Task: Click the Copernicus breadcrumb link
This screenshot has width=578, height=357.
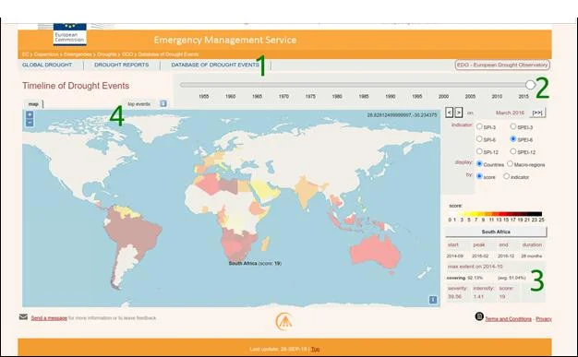Action: (46, 54)
